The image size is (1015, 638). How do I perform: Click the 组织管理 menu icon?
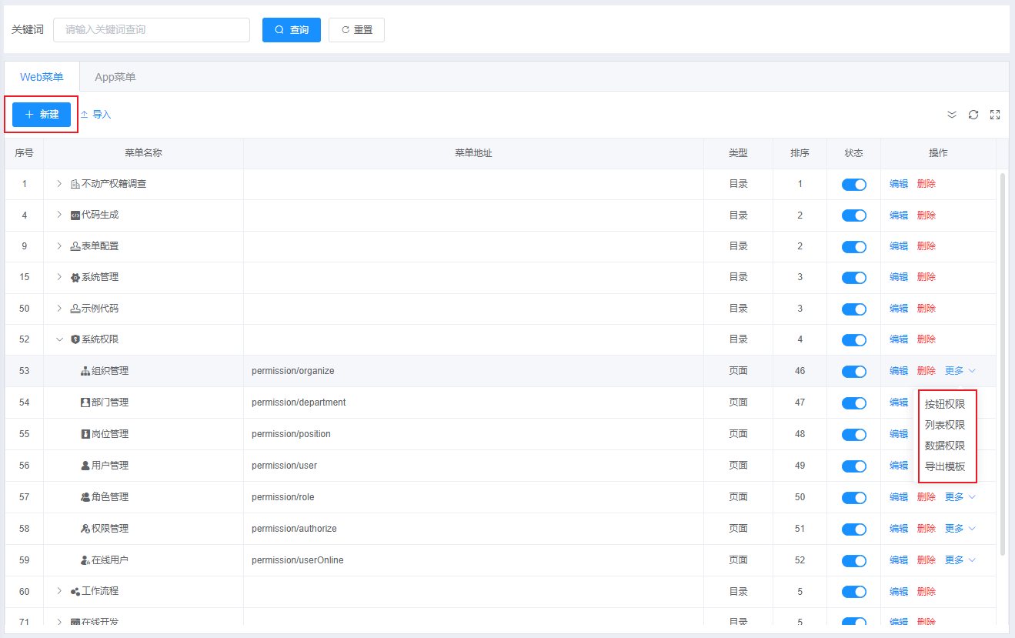pos(85,371)
